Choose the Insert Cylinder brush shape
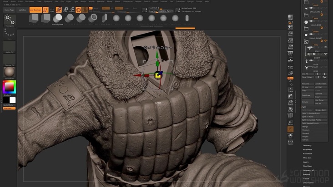The width and height of the screenshot is (333, 187). pyautogui.click(x=57, y=19)
